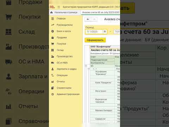Click the back arrow navigation button
169x127 pixels.
click(88, 19)
